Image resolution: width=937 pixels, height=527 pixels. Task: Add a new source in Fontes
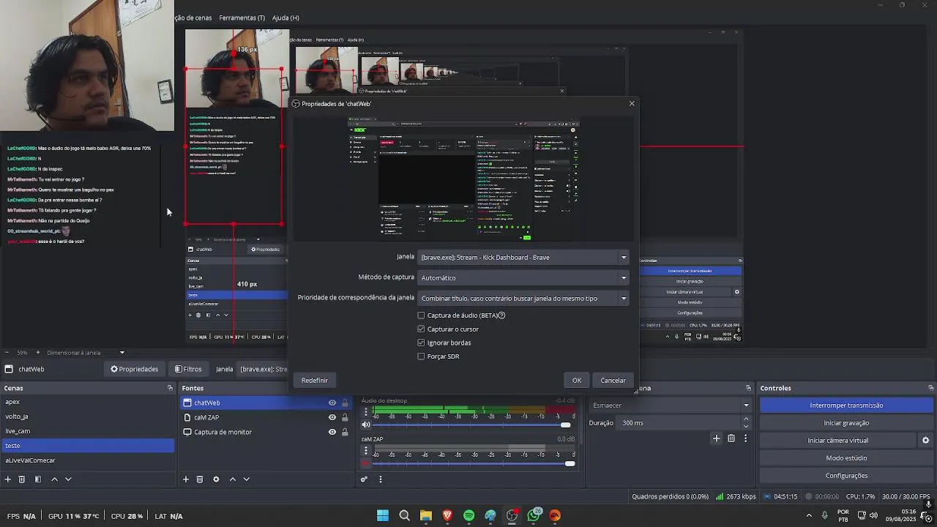coord(186,479)
